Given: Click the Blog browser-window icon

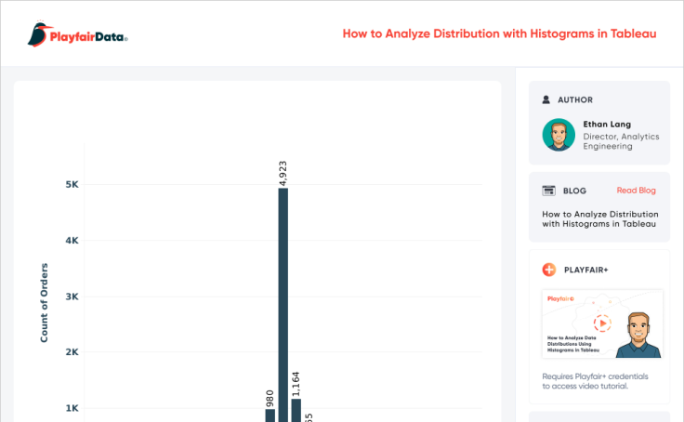Looking at the screenshot, I should (548, 191).
